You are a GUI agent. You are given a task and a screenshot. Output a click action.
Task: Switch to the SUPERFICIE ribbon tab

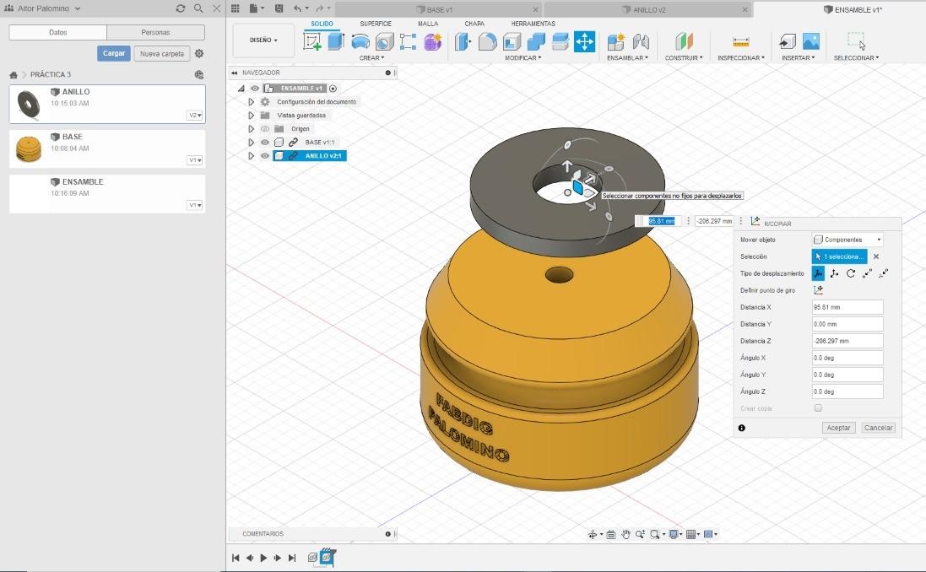point(376,24)
